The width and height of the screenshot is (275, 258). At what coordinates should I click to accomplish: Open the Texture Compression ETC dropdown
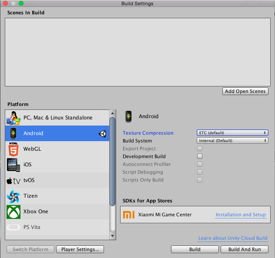232,132
